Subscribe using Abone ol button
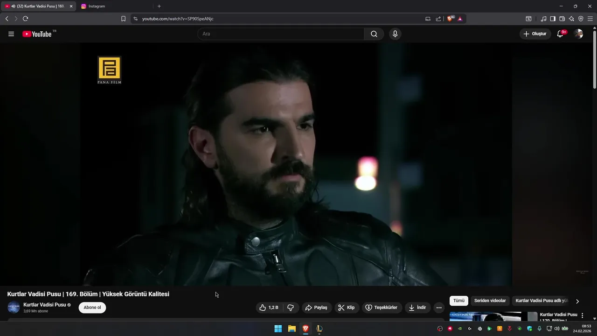Image resolution: width=597 pixels, height=336 pixels. 92,308
